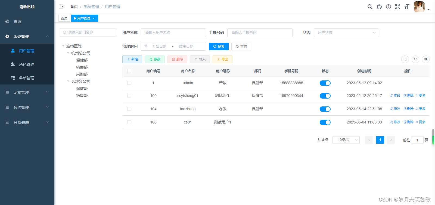Image resolution: width=435 pixels, height=205 pixels.
Task: Refresh the table with round refresh icon
Action: click(415, 59)
